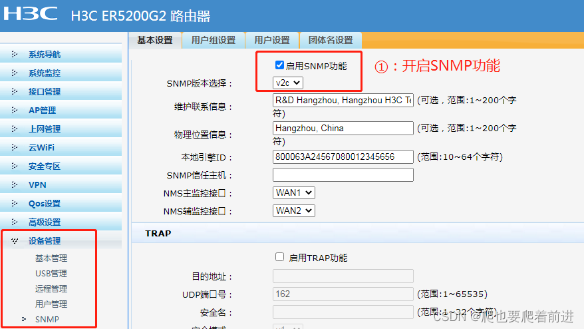Click the SNMP版本选择 label
Screen dimensions: 584x329
[x=200, y=83]
